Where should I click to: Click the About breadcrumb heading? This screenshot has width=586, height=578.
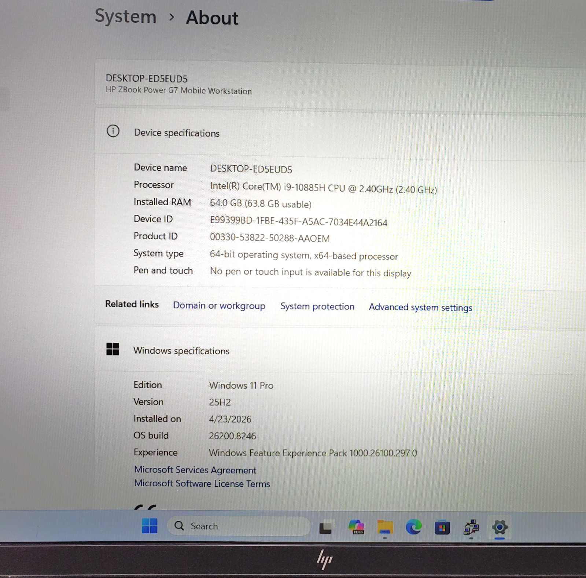coord(212,18)
